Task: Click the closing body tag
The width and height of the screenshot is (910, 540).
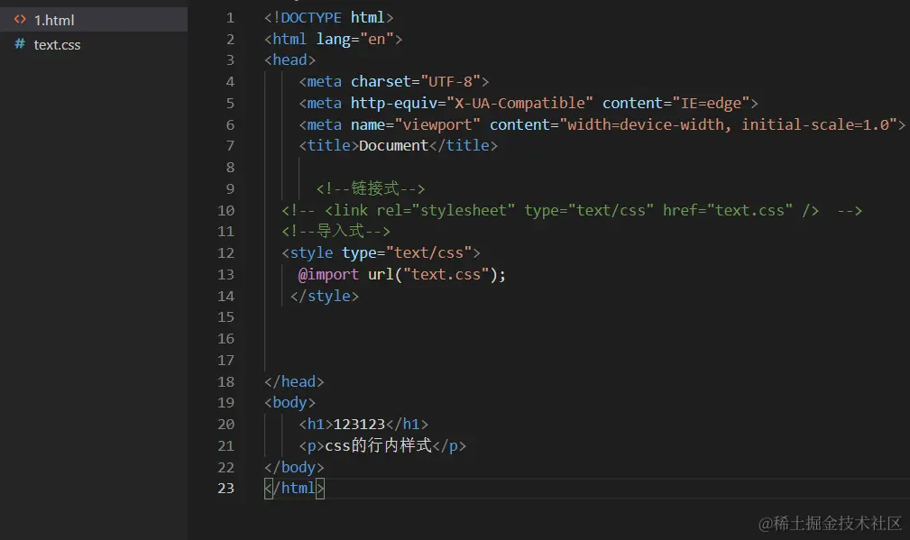Action: point(294,468)
